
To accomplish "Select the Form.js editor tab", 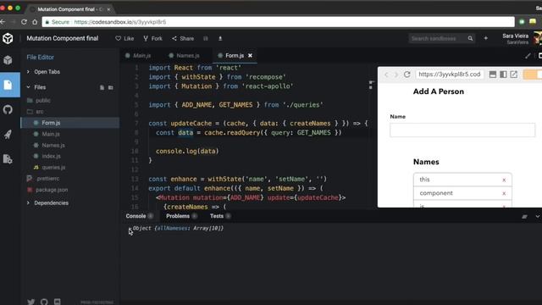I will pyautogui.click(x=235, y=55).
